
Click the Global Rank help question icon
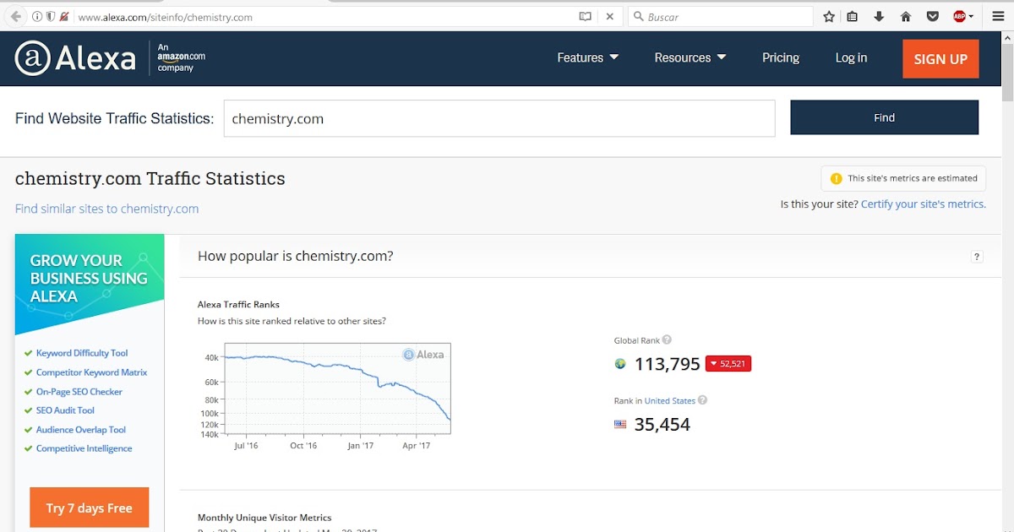(667, 339)
